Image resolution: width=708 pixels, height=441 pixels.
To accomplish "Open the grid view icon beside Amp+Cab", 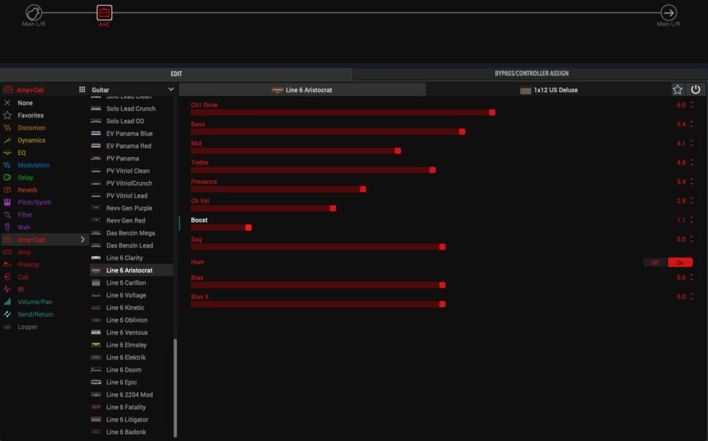I will [x=82, y=90].
